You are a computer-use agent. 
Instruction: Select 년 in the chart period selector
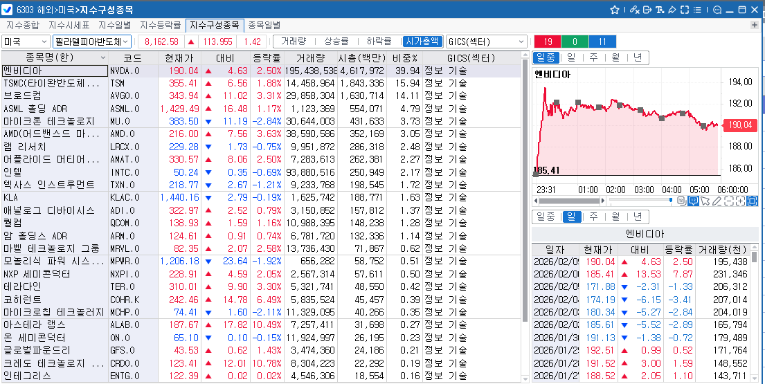(637, 57)
